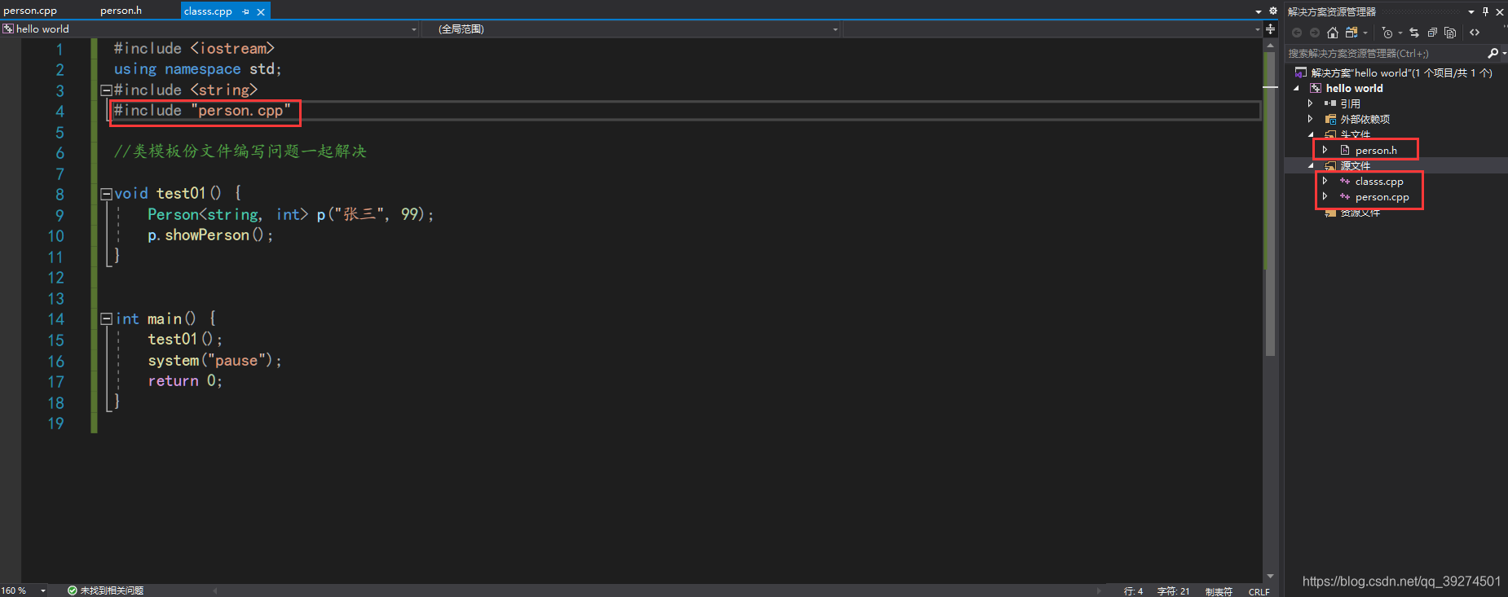Click the Back button in Solution Explorer
This screenshot has height=597, width=1508.
point(1297,33)
